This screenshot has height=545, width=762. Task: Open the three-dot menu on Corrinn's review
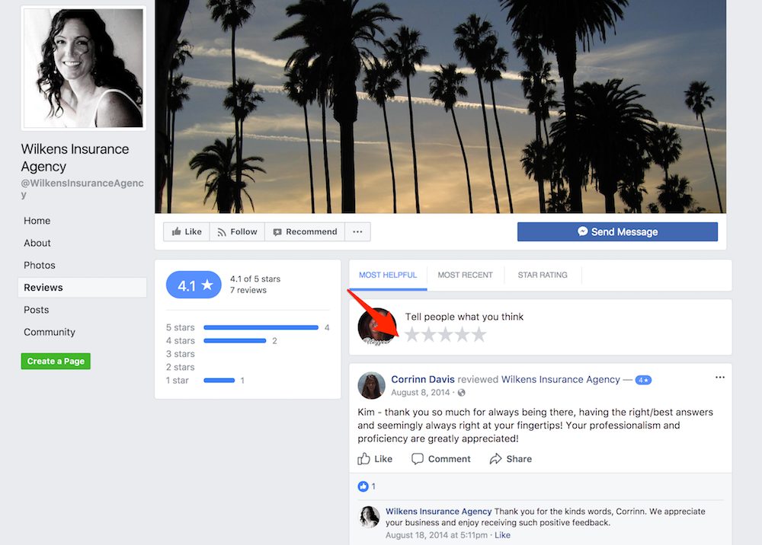click(720, 378)
